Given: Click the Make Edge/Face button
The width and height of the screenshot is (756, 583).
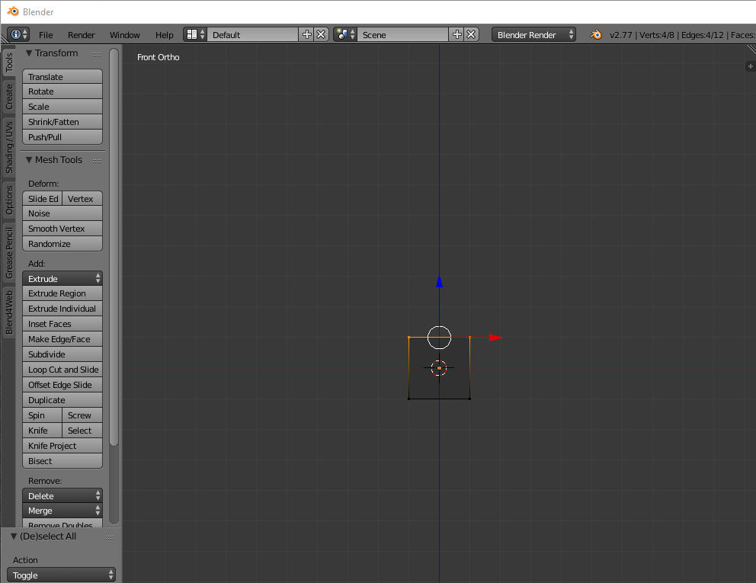Looking at the screenshot, I should click(x=62, y=339).
